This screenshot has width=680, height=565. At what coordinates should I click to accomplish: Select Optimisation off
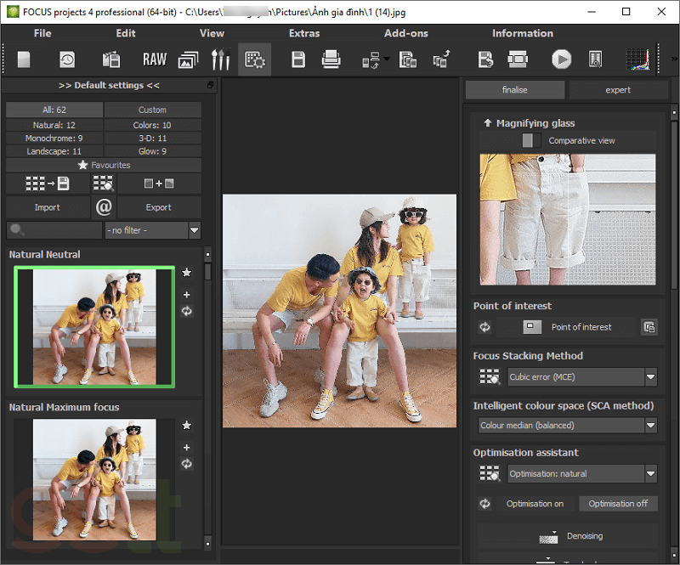[618, 504]
